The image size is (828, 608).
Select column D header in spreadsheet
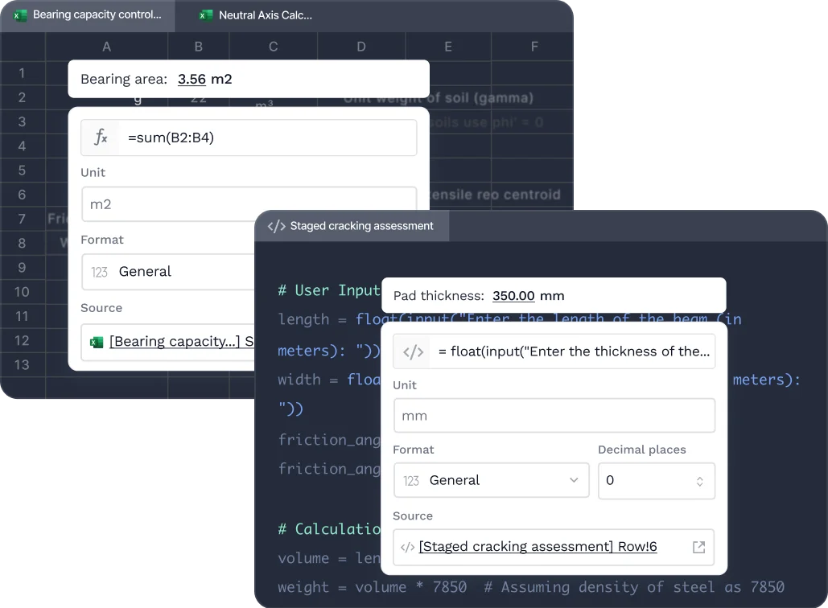point(361,47)
